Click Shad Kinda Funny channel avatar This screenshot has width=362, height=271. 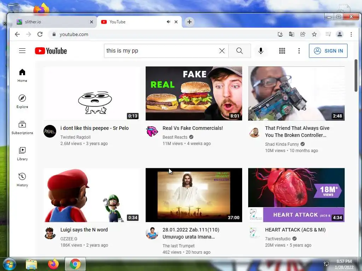(x=255, y=132)
